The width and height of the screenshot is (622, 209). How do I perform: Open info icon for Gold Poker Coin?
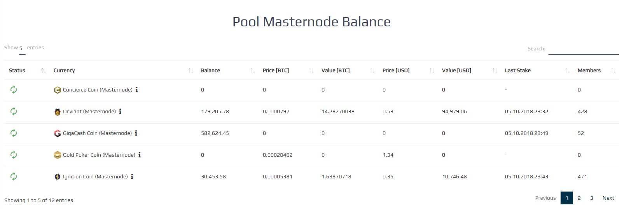click(x=140, y=155)
